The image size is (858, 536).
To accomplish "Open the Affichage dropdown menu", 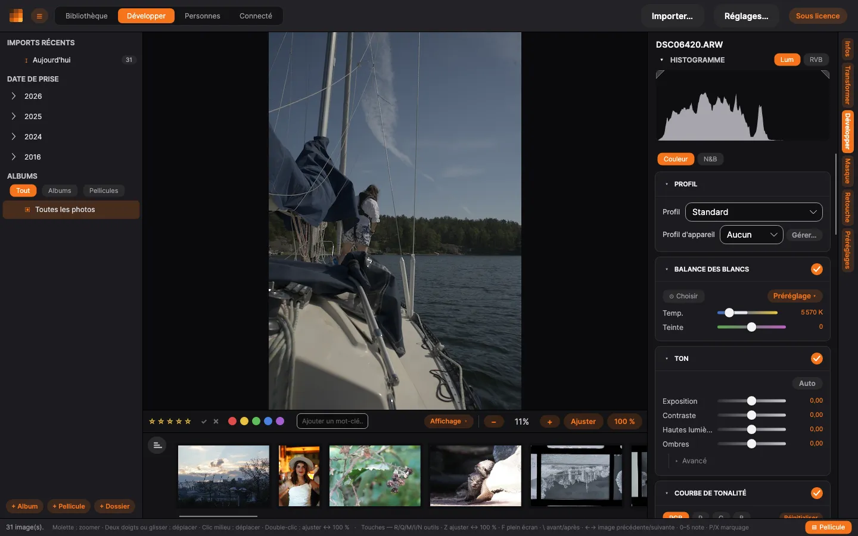I will click(x=449, y=422).
